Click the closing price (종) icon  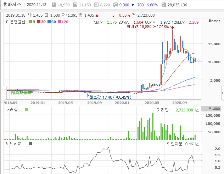(116, 5)
